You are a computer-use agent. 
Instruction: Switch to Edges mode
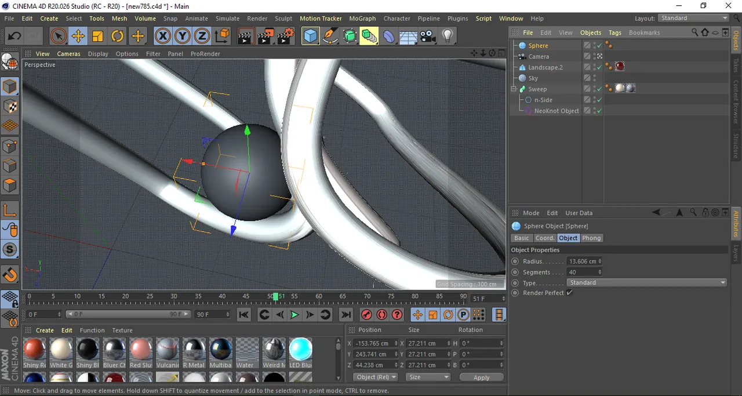tap(10, 166)
